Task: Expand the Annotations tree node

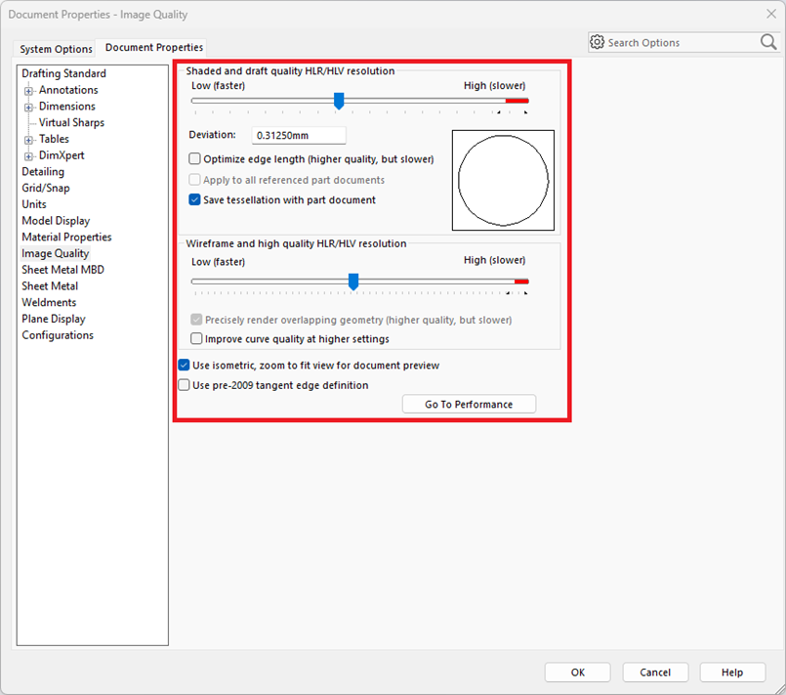Action: click(x=28, y=91)
